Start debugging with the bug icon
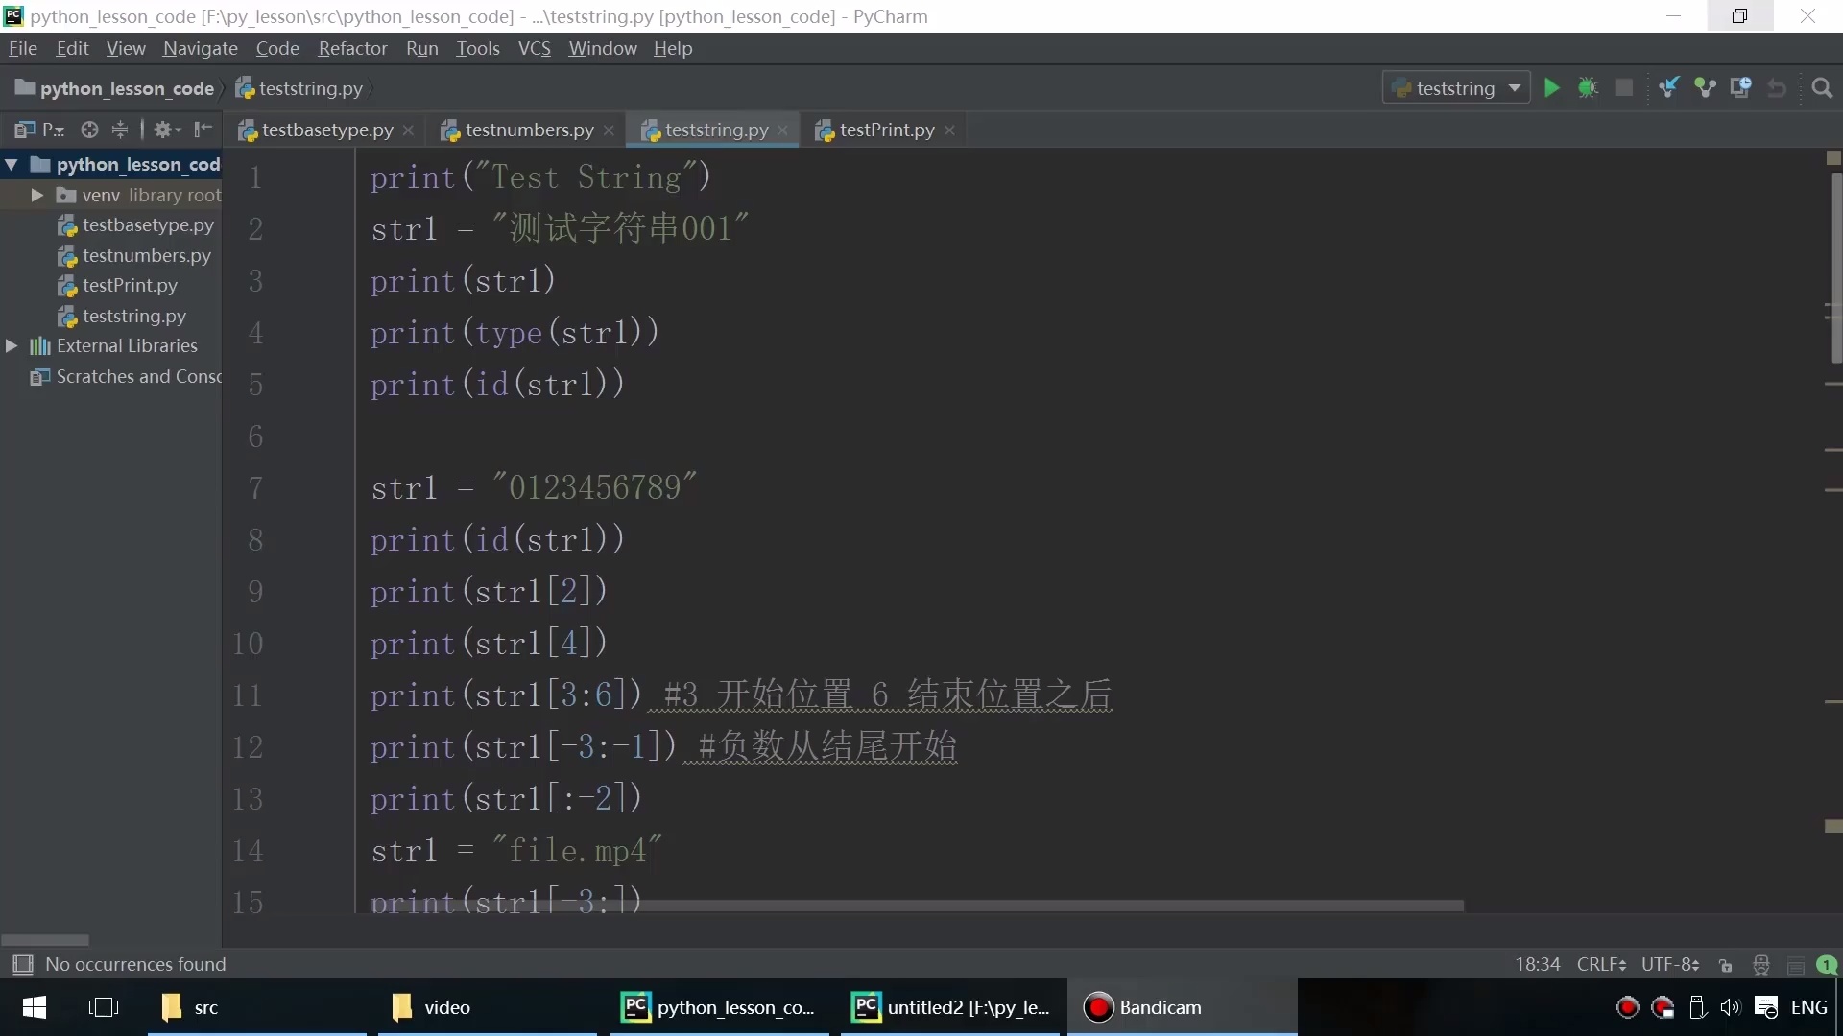Viewport: 1843px width, 1036px height. point(1588,87)
